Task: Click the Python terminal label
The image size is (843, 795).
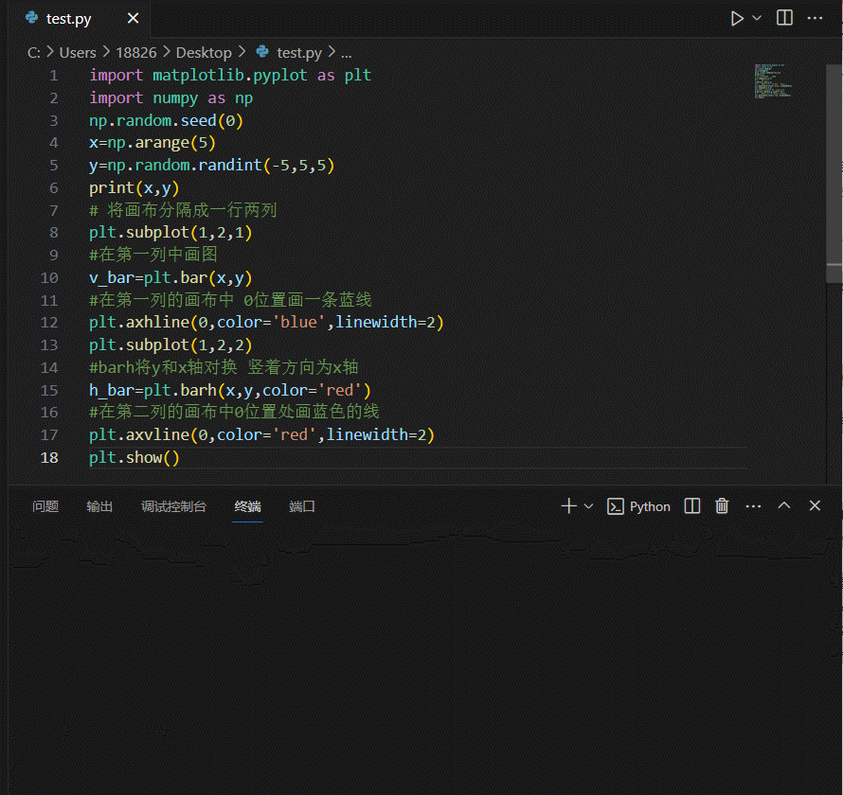Action: (650, 506)
